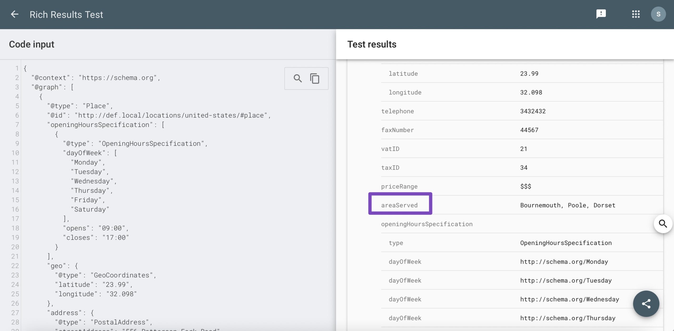Click the "Saturday" entry in code

[90, 210]
